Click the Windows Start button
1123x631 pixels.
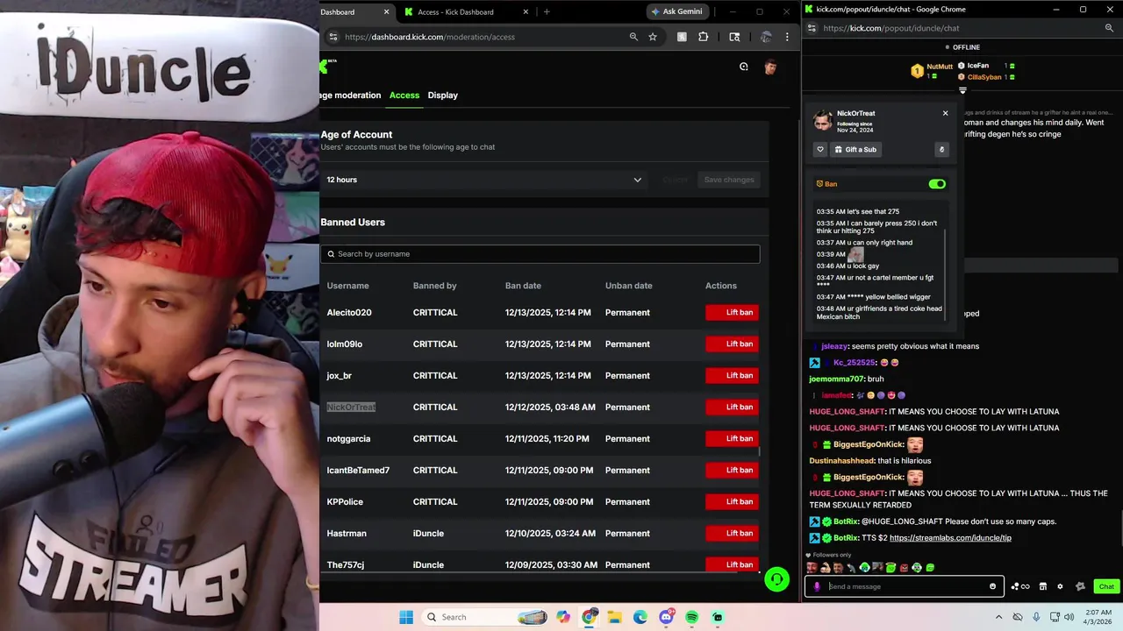coord(406,617)
